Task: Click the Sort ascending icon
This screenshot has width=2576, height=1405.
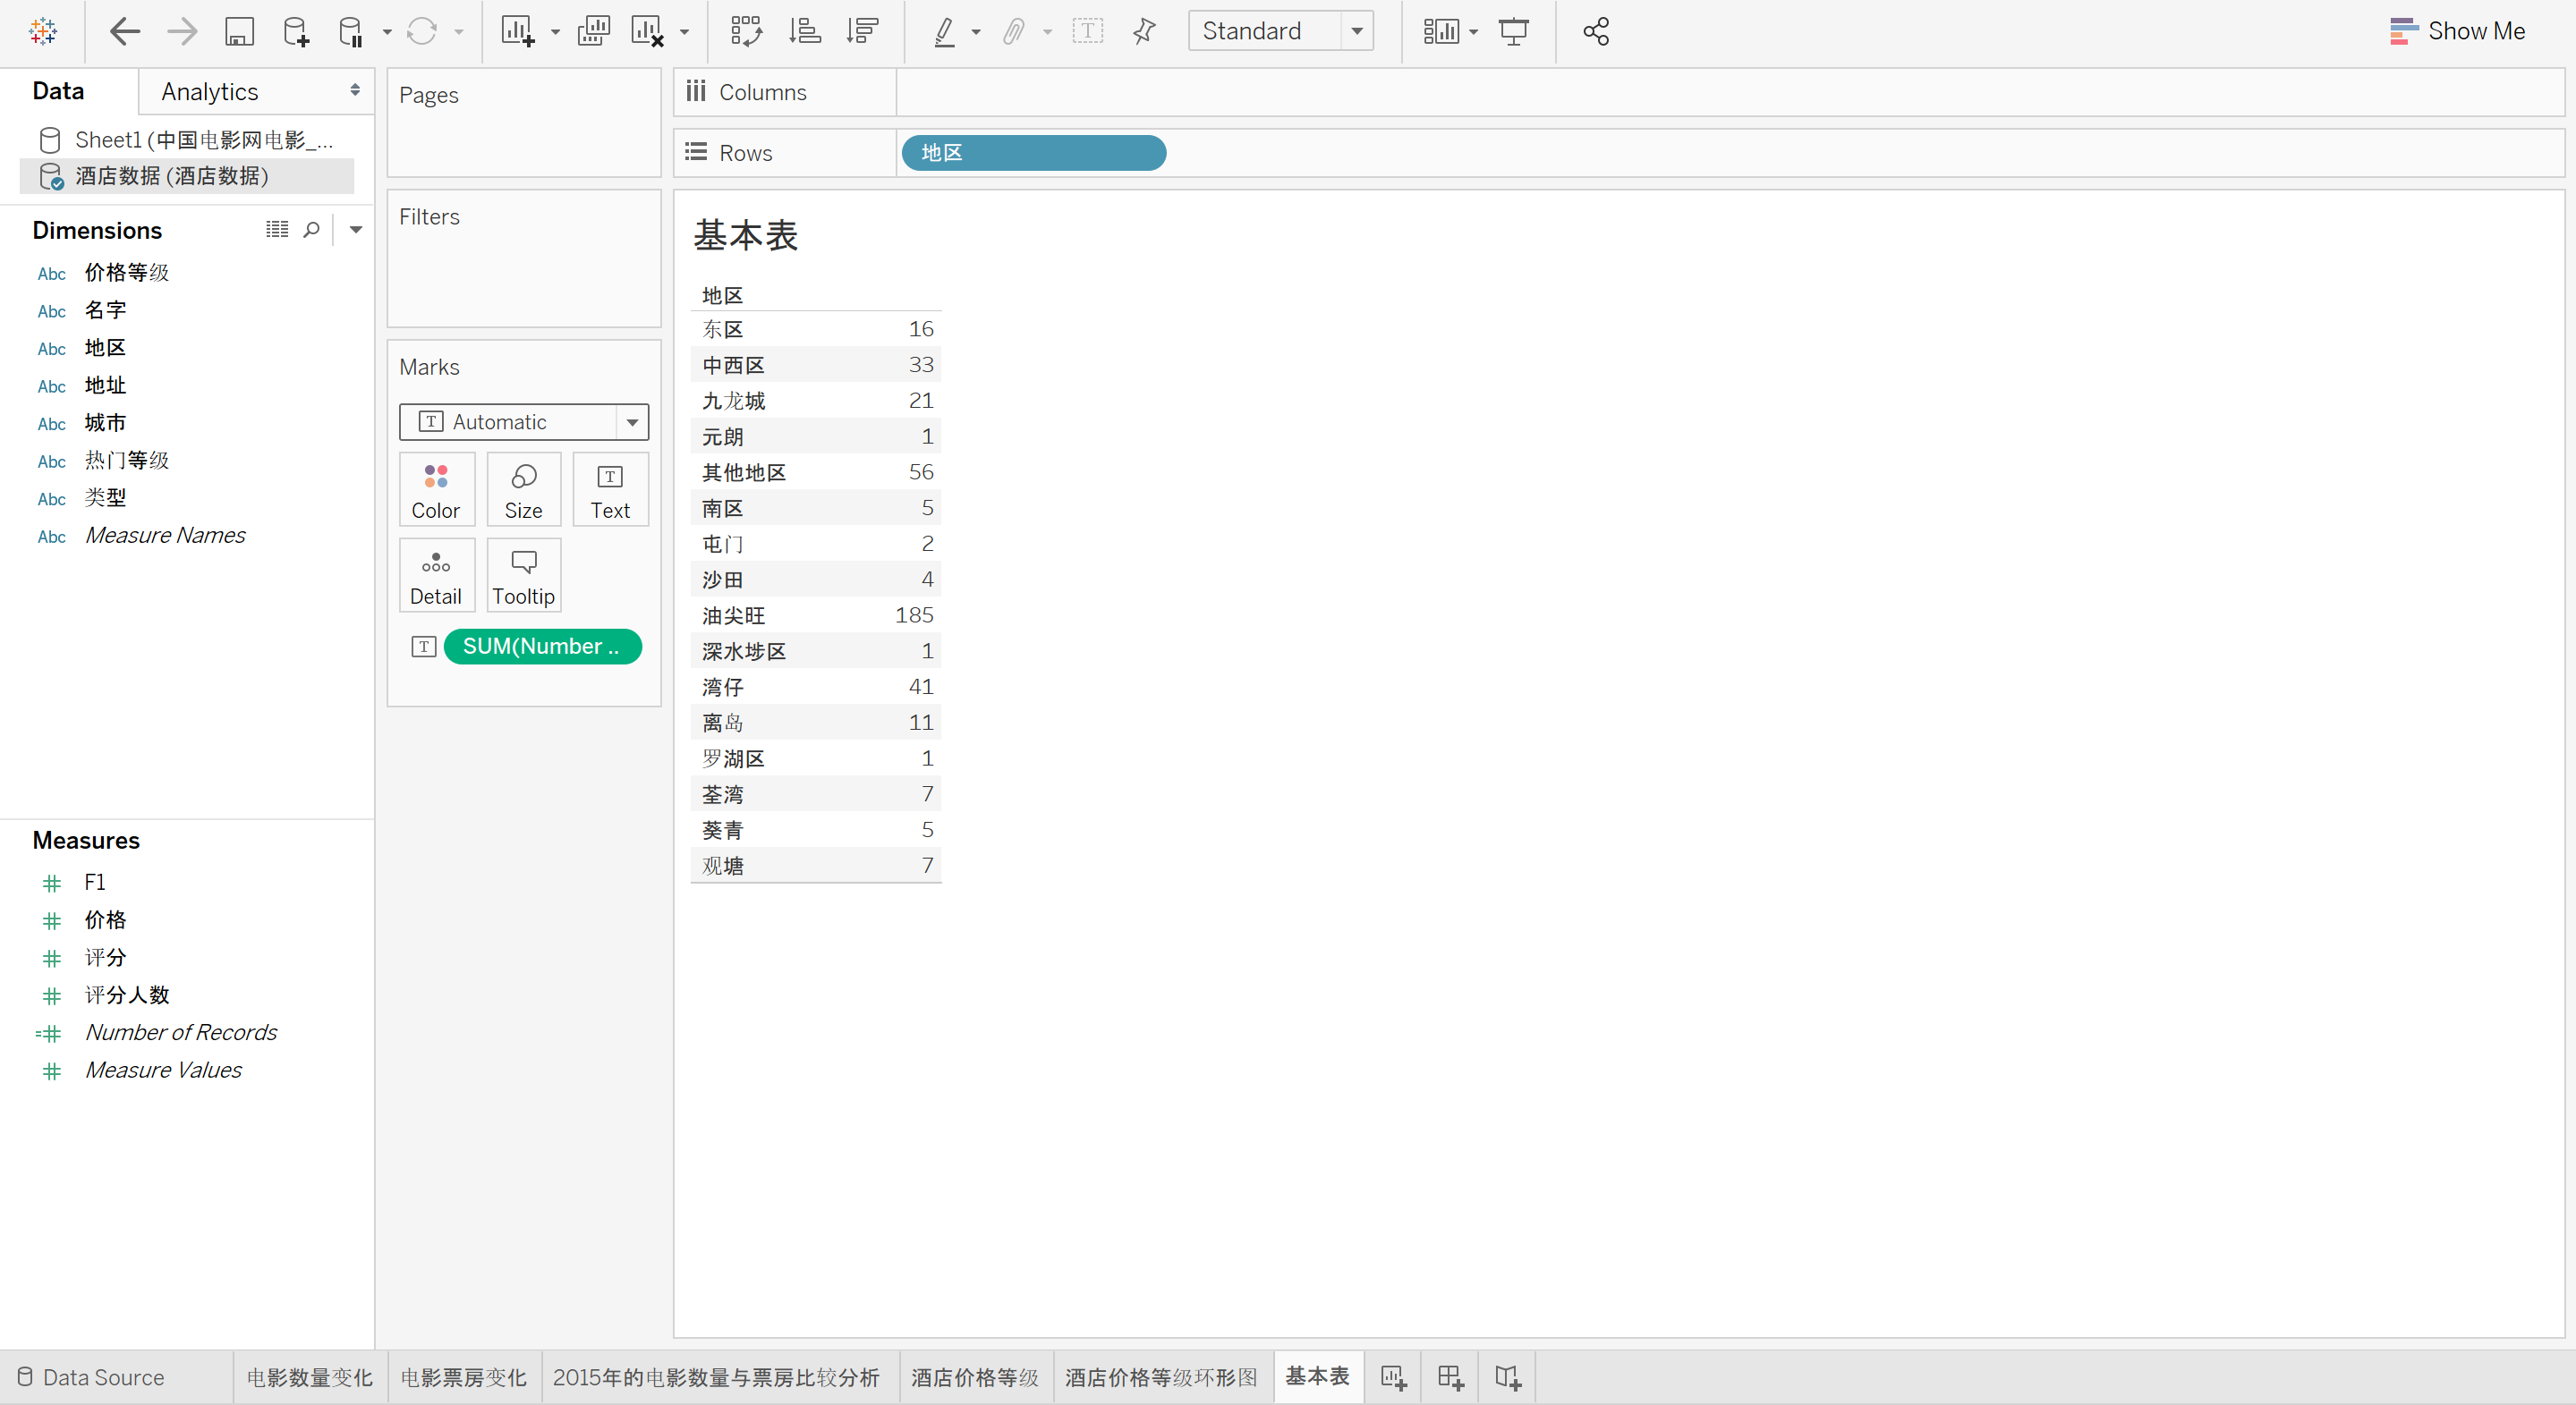Action: pyautogui.click(x=804, y=32)
